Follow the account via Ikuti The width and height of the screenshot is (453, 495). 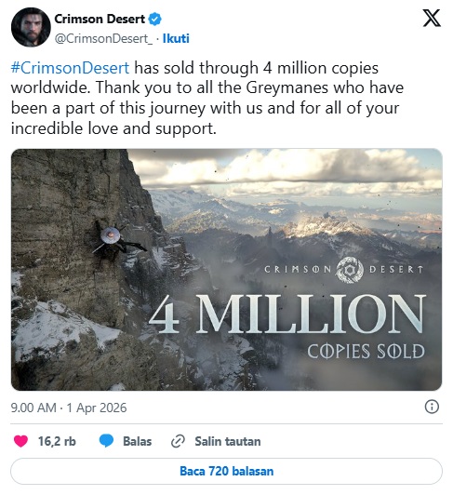(x=176, y=38)
